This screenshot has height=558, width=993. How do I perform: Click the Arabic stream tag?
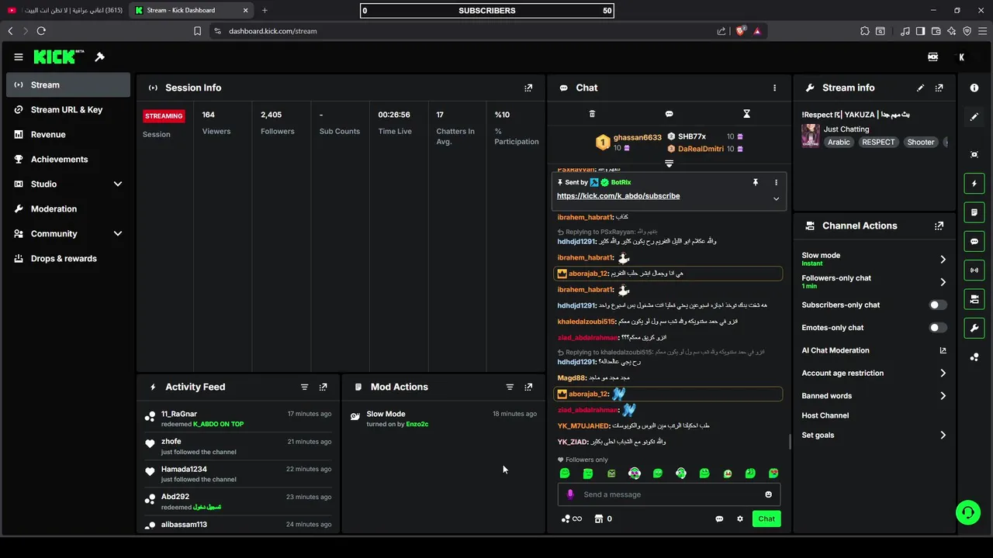pyautogui.click(x=839, y=142)
